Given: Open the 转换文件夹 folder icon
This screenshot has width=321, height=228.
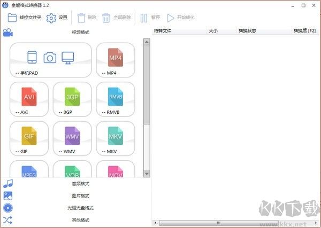Looking at the screenshot, I should tap(12, 18).
